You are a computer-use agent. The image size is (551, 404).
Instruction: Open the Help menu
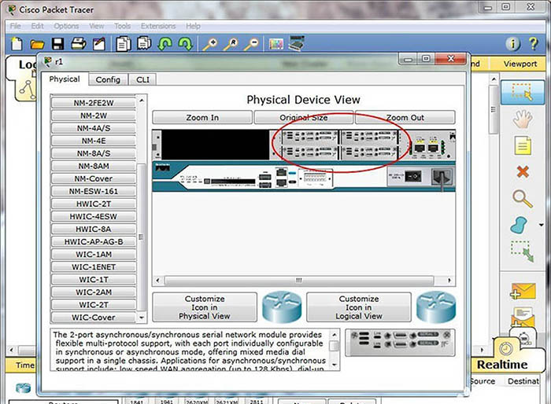click(193, 26)
